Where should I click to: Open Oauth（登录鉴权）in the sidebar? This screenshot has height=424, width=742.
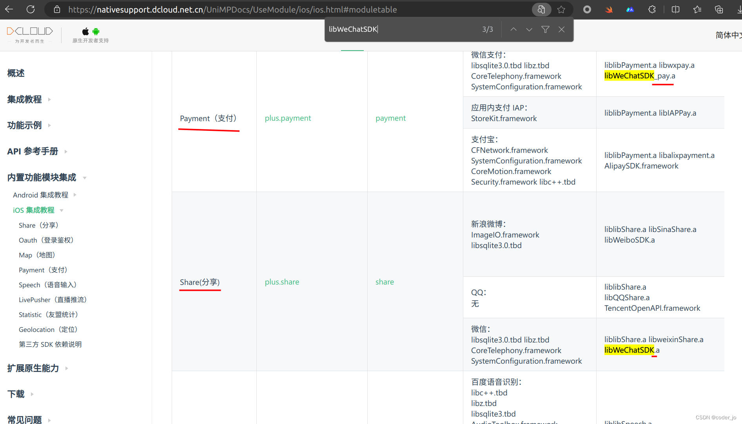point(46,240)
